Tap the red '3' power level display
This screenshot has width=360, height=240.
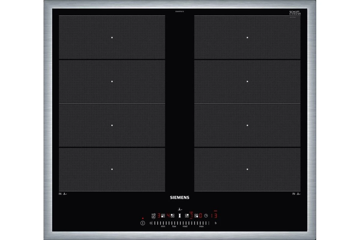click(159, 215)
